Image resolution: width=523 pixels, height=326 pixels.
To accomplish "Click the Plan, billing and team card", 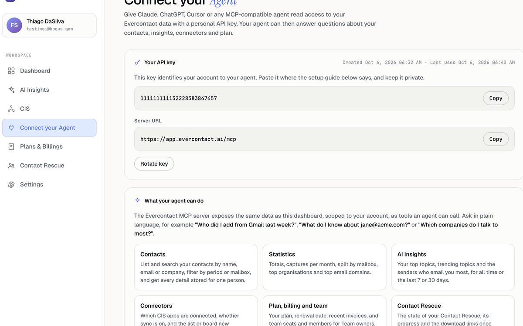I will tap(324, 311).
